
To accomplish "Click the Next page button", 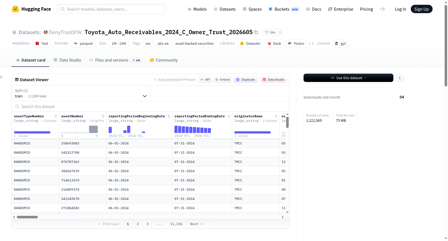I will (x=196, y=224).
